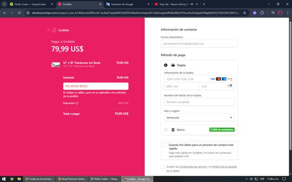This screenshot has width=292, height=182.
Task: Open the Chrome three-dot menu
Action: 287,13
